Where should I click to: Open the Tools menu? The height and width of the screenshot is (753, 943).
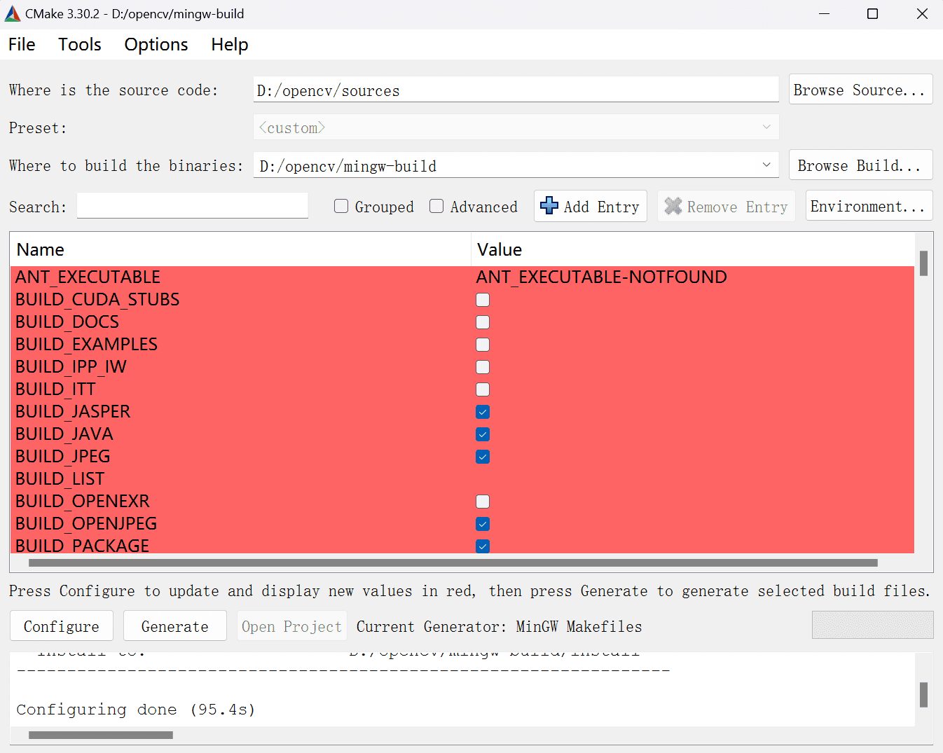[x=80, y=44]
